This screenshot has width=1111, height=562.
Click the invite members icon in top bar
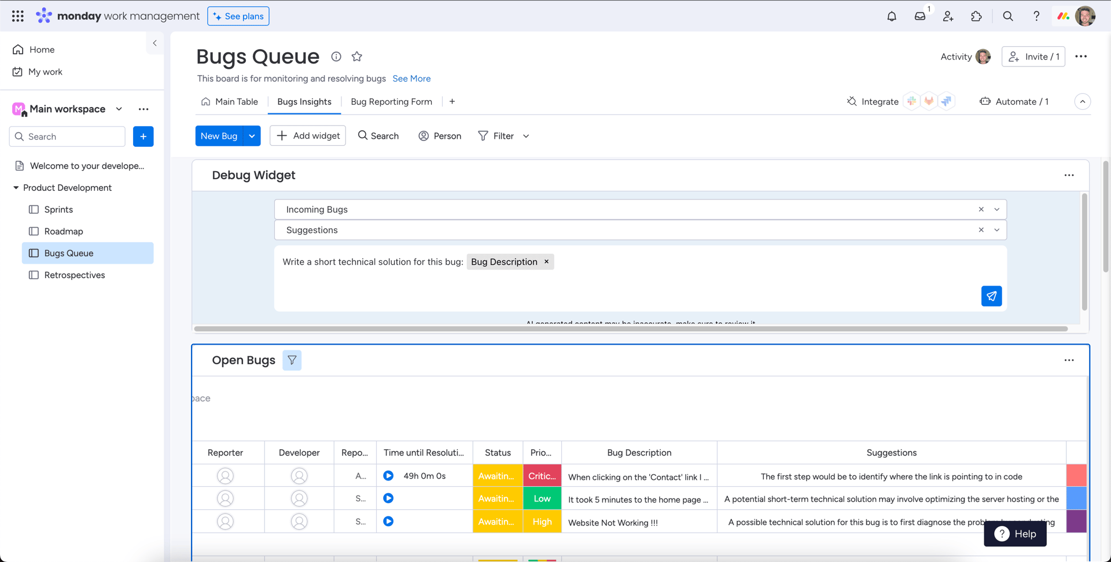(x=948, y=16)
